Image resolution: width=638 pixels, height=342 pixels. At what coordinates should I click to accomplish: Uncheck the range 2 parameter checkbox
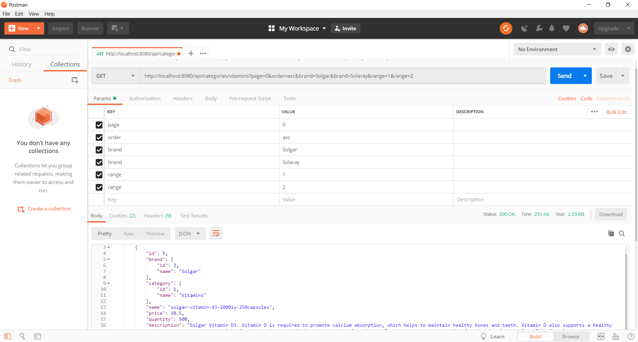point(99,187)
